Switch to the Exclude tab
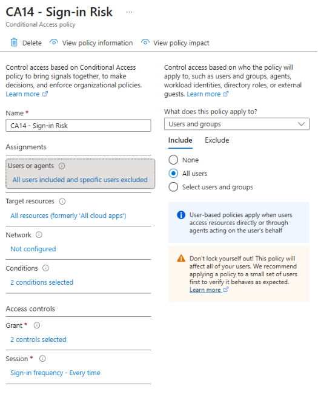Viewport: 318px width, 397px height. point(217,140)
